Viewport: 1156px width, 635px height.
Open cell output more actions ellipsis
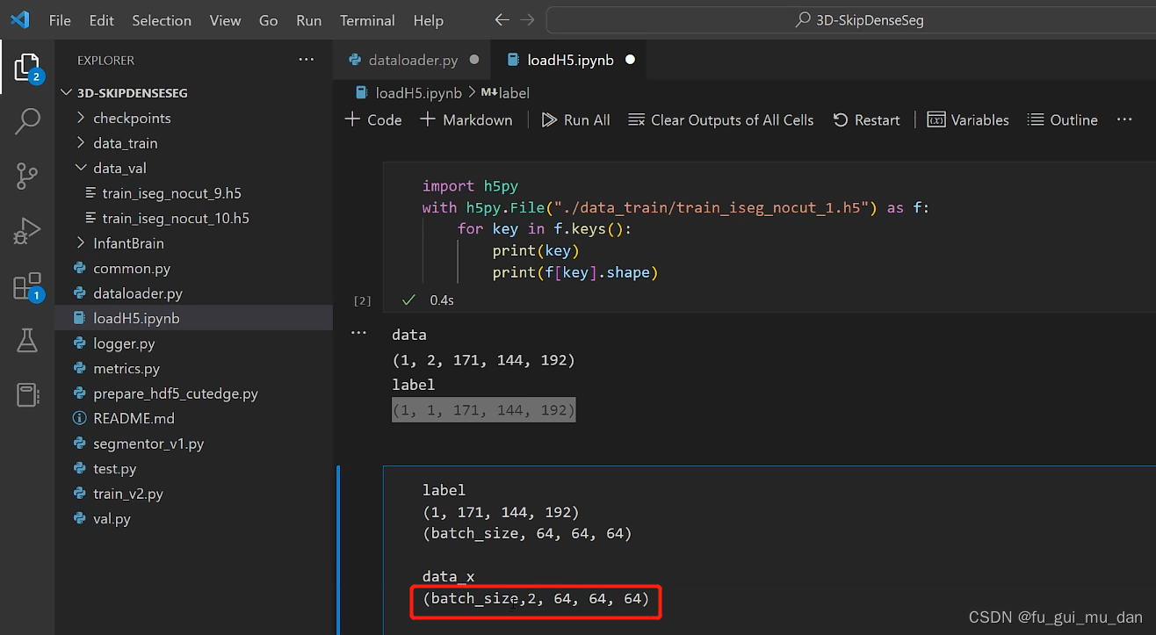358,334
